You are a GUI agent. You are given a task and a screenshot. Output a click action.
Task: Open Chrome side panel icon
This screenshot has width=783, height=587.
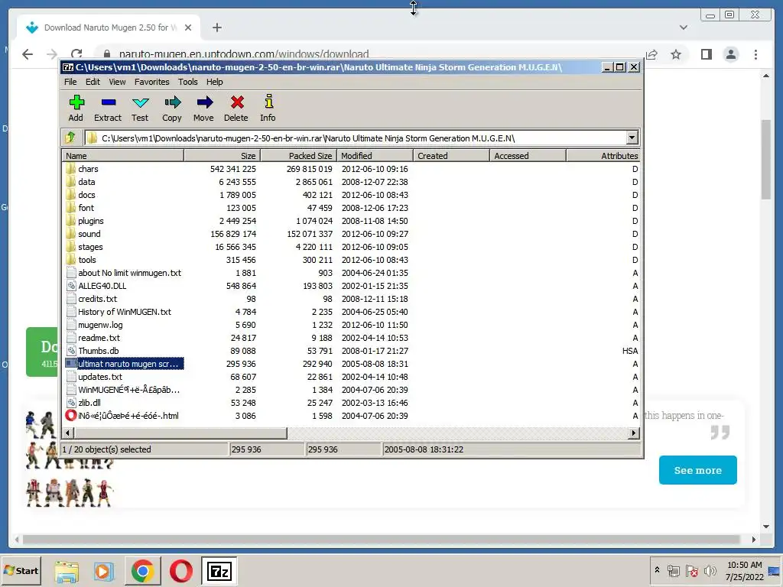706,54
